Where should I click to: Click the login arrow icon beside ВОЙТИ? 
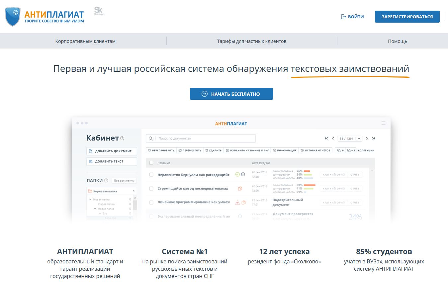(344, 17)
